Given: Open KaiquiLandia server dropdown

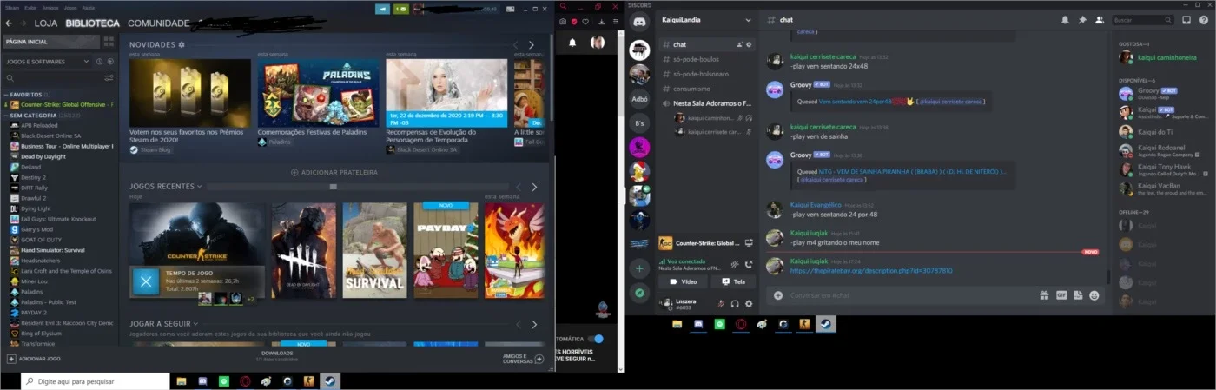Looking at the screenshot, I should click(749, 19).
